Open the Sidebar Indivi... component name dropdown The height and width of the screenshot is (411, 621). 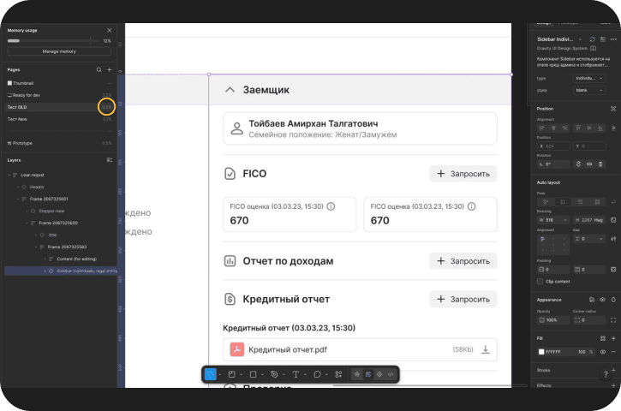pos(580,39)
